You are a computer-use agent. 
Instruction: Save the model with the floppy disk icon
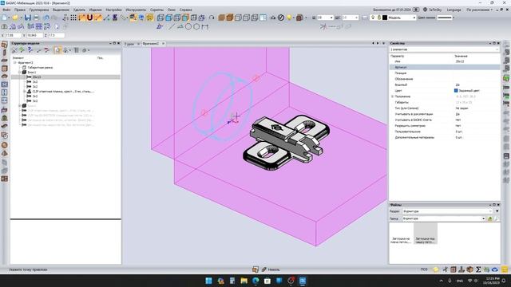tap(28, 18)
